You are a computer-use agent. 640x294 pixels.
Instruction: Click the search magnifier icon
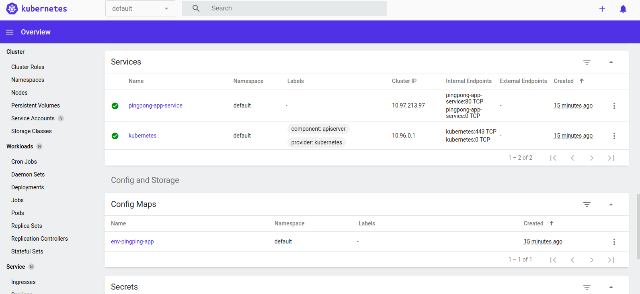coord(196,8)
